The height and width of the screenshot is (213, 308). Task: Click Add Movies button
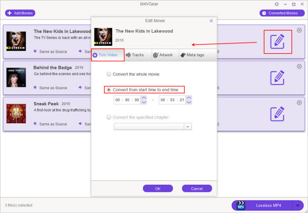(x=20, y=13)
